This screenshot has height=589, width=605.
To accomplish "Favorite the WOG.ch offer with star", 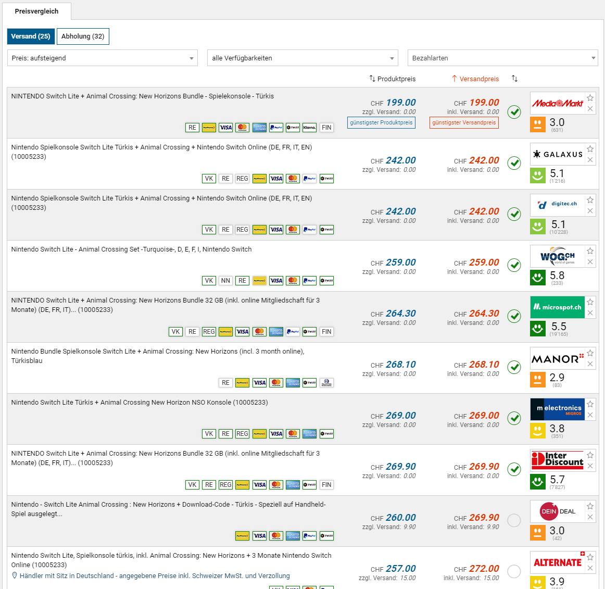I will click(590, 251).
